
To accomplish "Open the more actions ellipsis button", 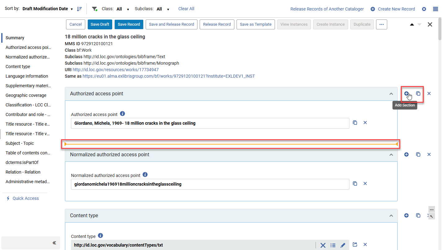I will 381,24.
